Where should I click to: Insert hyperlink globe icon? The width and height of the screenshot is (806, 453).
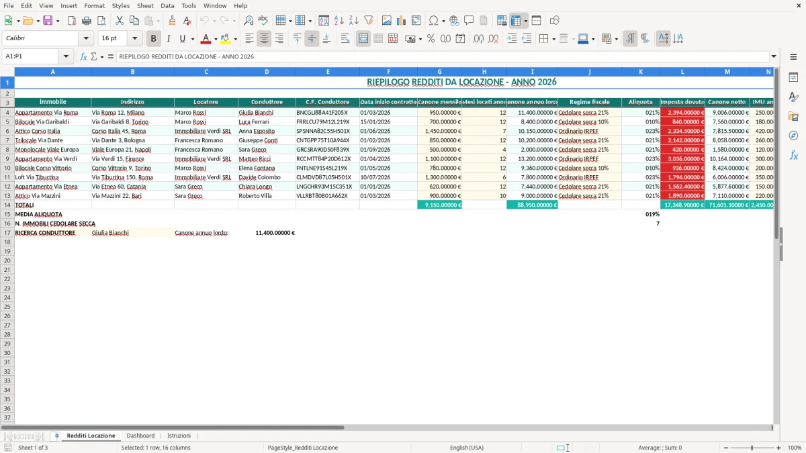tap(454, 21)
